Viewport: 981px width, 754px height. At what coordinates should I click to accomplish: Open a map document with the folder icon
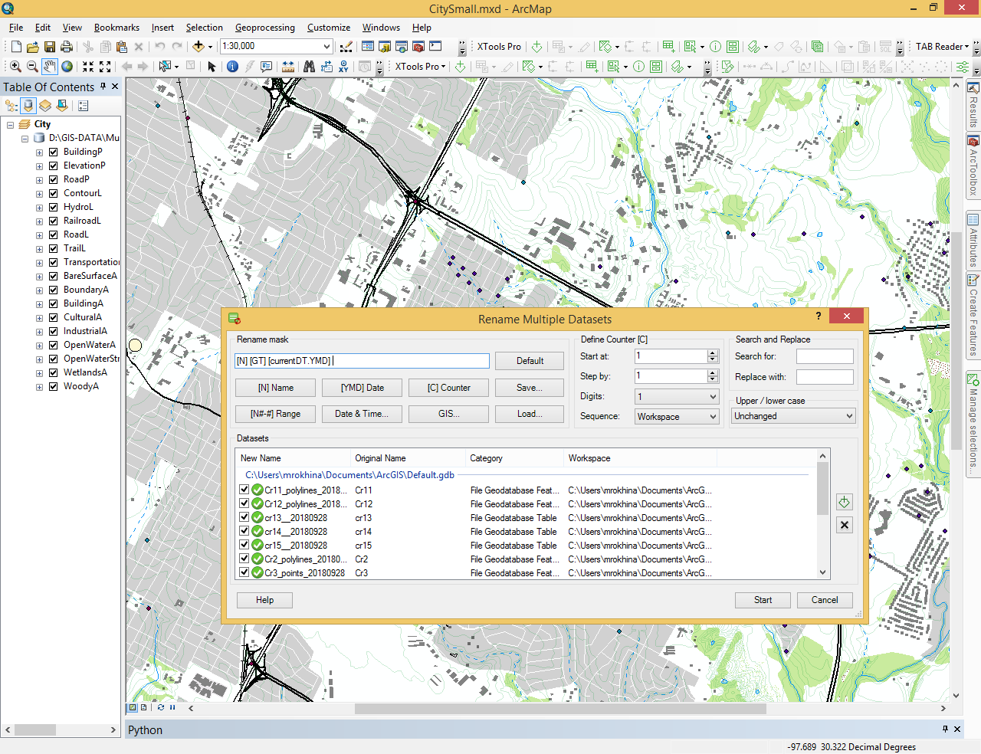click(x=33, y=47)
